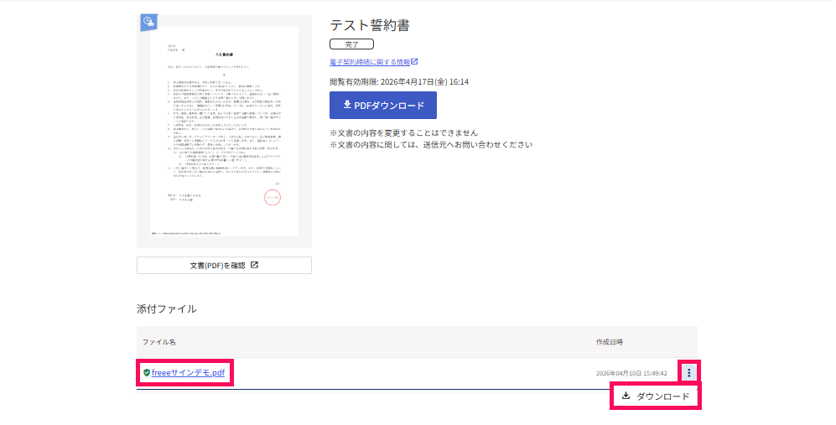Open the three-dot menu for freeeサインデモ.pdf
836x425 pixels.
(689, 373)
